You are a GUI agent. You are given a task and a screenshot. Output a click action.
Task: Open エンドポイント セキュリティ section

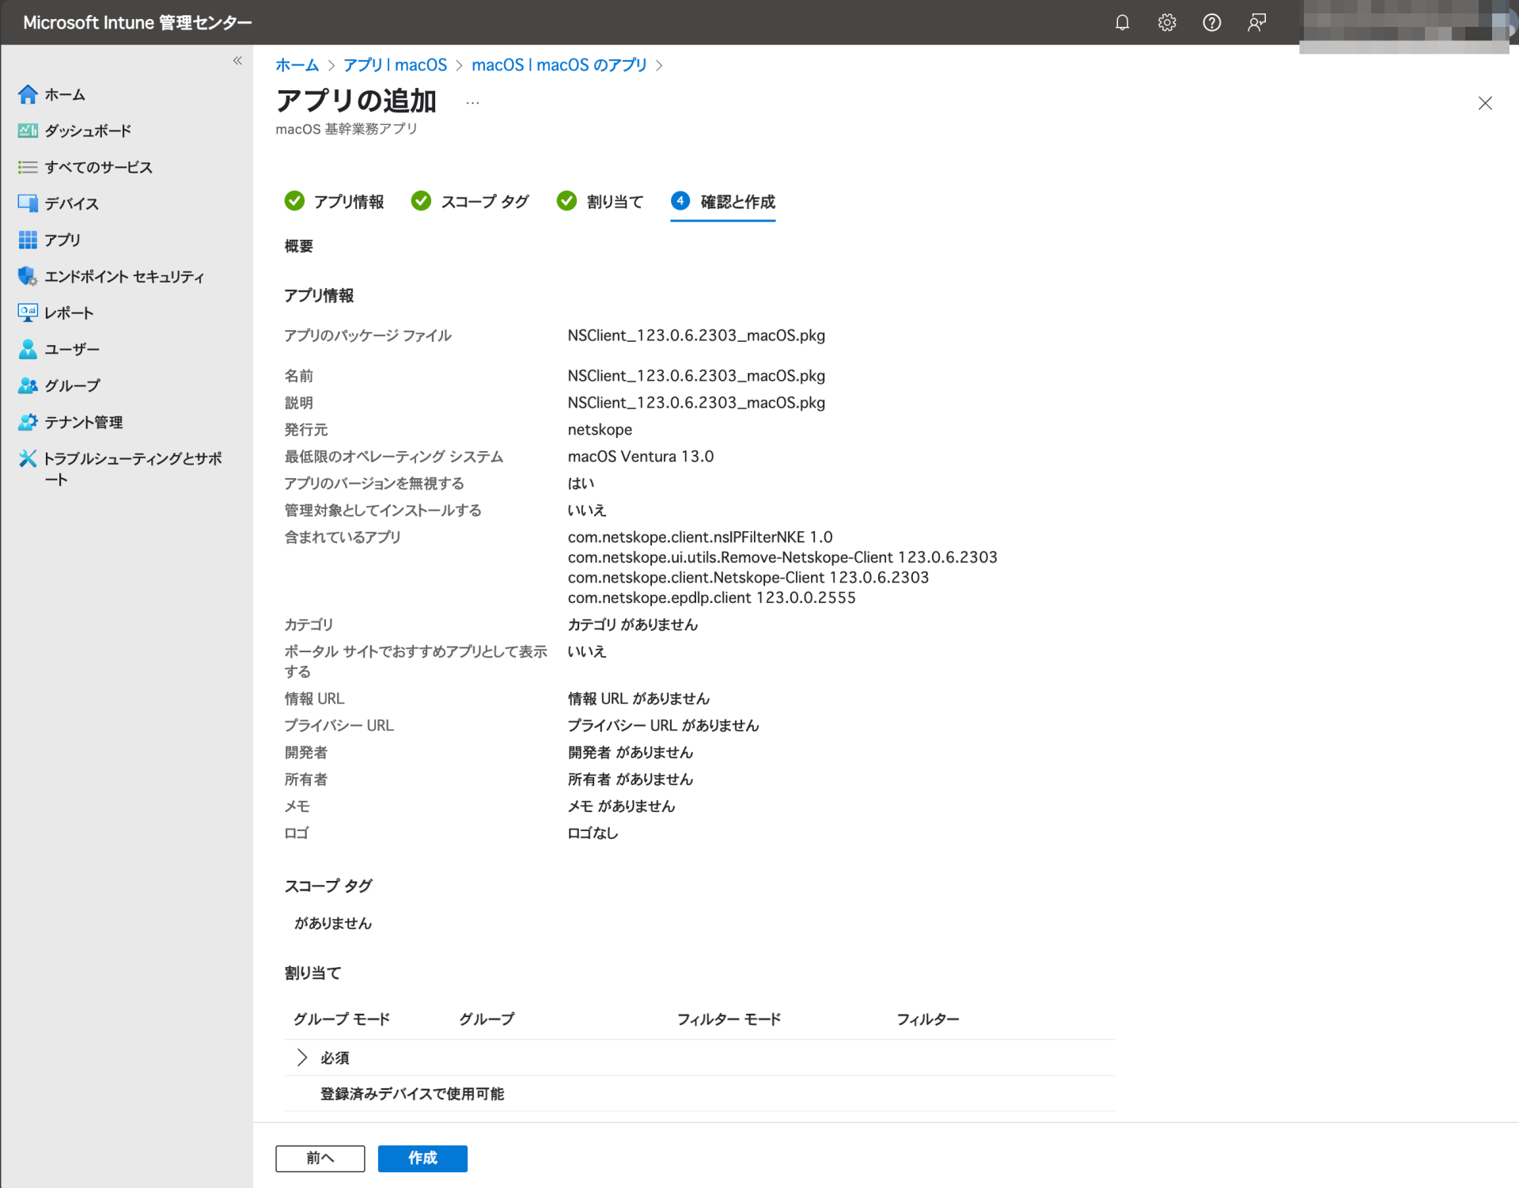coord(123,276)
